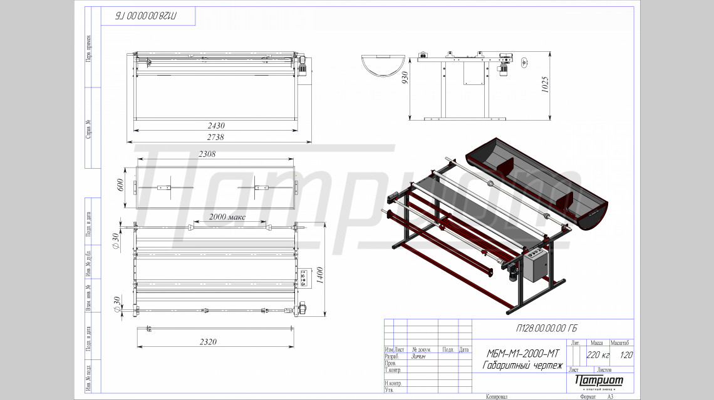Image resolution: width=714 pixels, height=400 pixels.
Task: Click the 600 dimension on the left
Action: tap(121, 186)
